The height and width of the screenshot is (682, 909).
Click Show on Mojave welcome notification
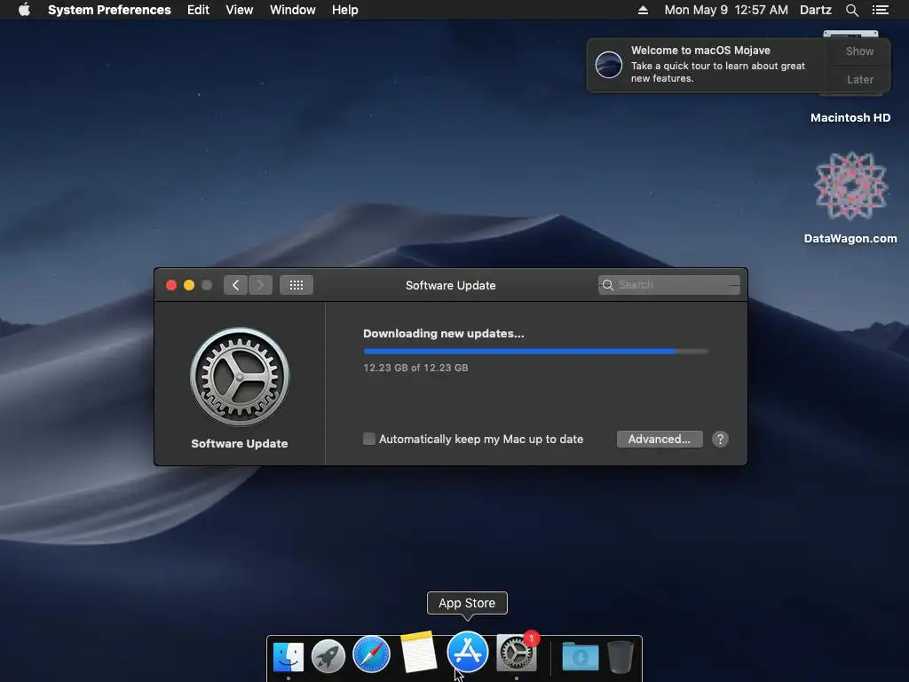(x=859, y=51)
